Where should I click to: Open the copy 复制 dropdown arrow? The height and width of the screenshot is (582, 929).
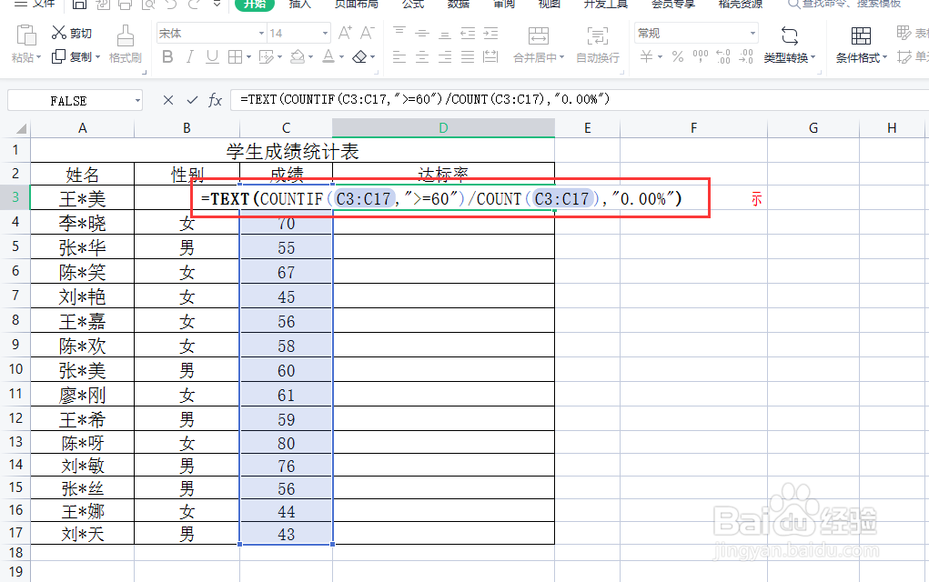point(97,57)
